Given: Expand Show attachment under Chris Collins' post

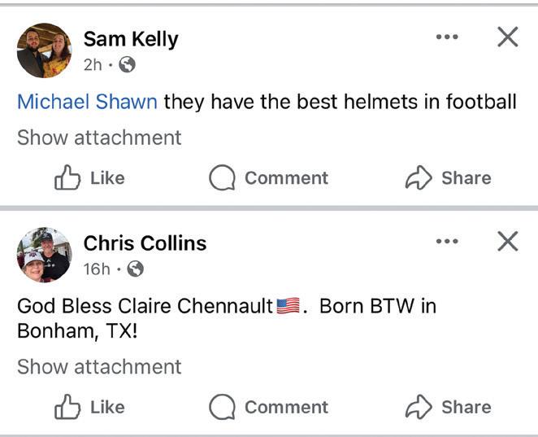Looking at the screenshot, I should [x=99, y=367].
